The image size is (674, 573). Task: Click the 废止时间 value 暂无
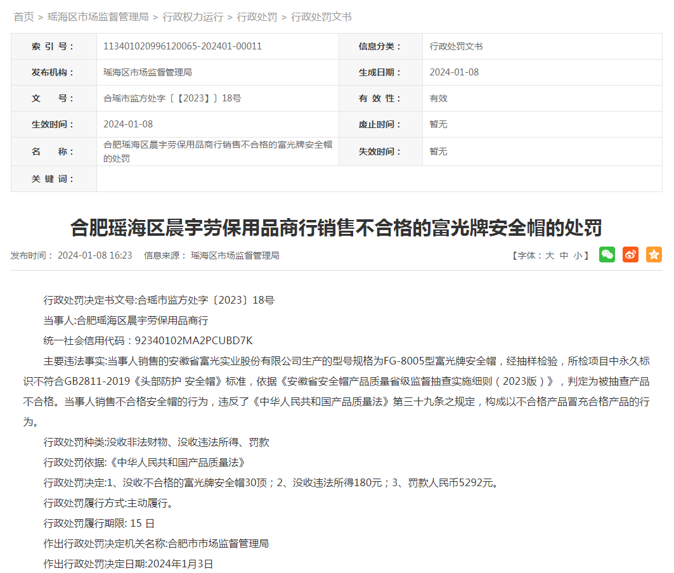(438, 124)
